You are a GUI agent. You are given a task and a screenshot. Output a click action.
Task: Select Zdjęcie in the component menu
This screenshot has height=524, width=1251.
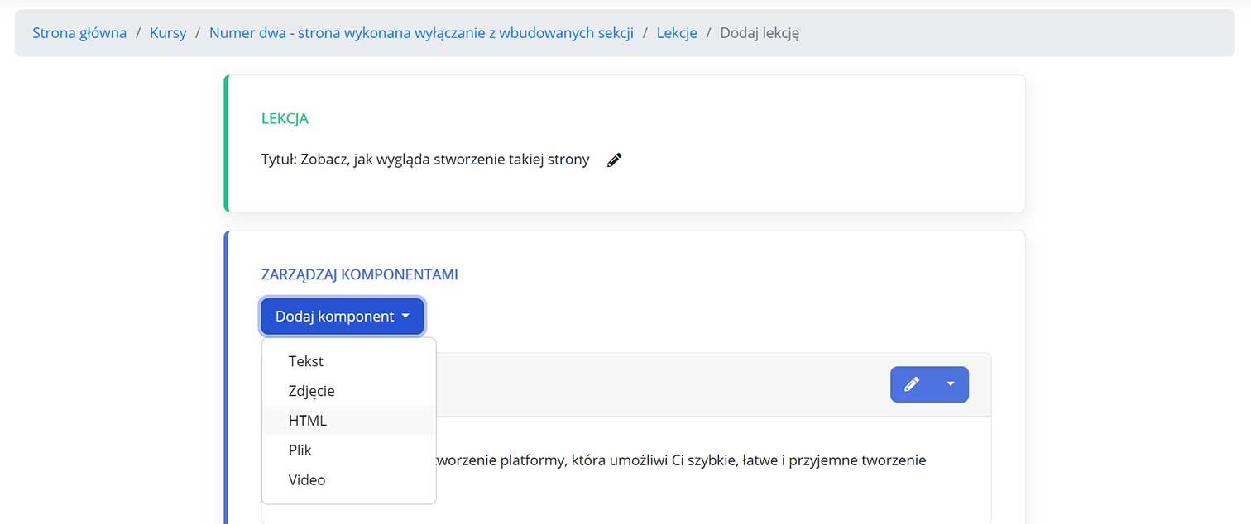[311, 391]
